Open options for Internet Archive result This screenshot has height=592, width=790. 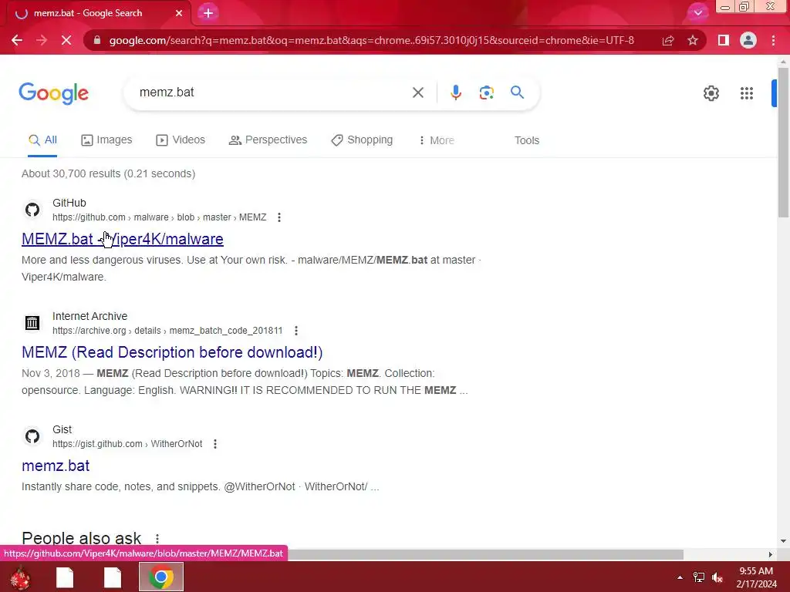click(296, 331)
